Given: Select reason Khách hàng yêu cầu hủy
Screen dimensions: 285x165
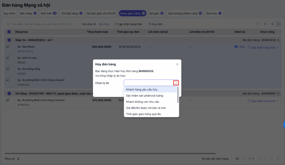Looking at the screenshot, I should (150, 89).
